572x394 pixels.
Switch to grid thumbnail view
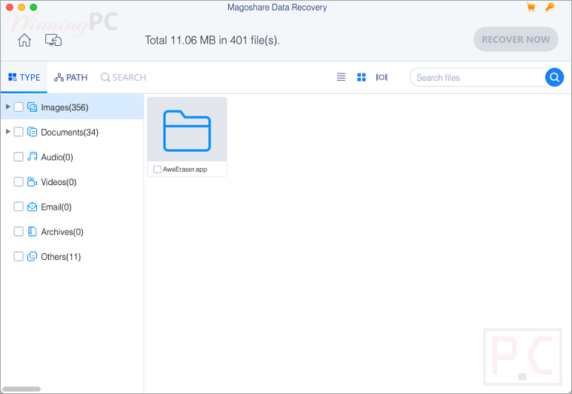click(x=361, y=77)
